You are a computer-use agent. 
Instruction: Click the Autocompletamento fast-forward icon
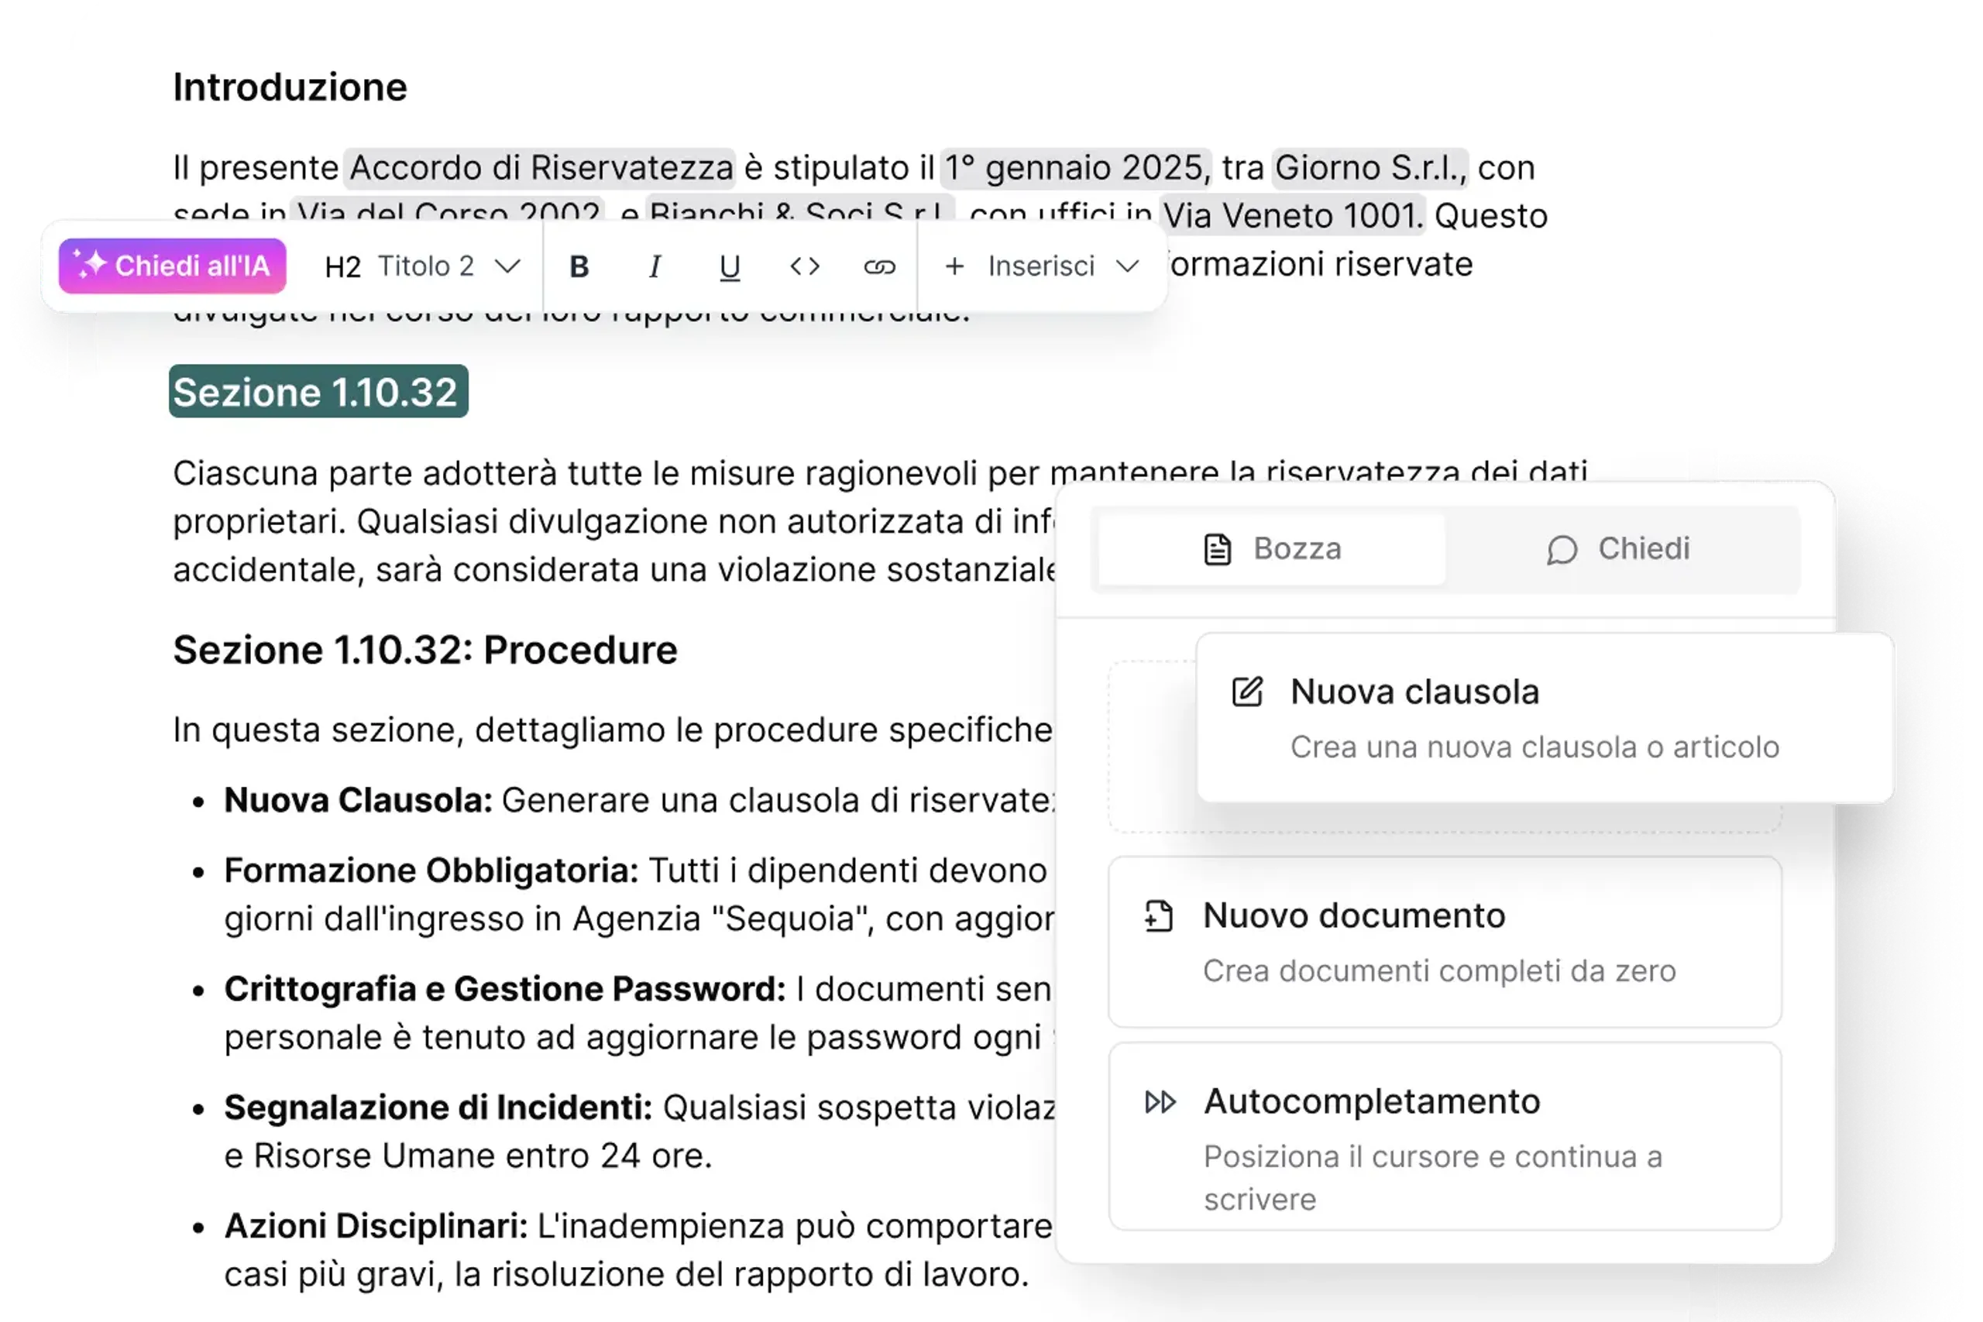click(1160, 1102)
